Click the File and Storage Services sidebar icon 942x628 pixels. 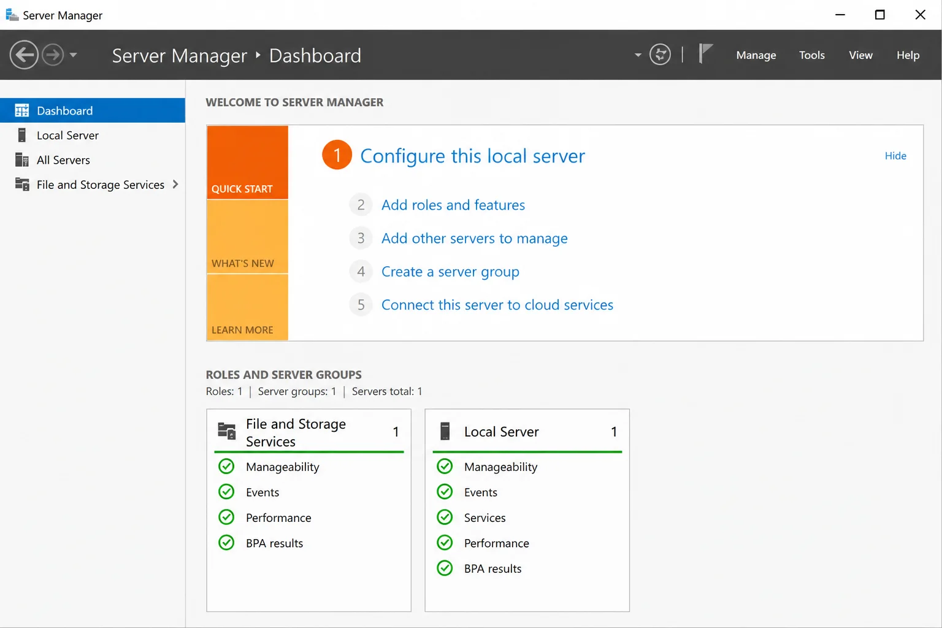tap(22, 185)
